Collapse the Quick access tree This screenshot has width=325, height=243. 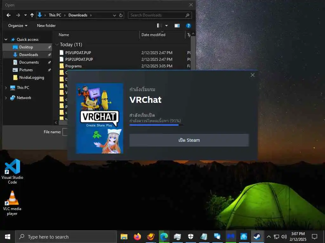coord(6,39)
